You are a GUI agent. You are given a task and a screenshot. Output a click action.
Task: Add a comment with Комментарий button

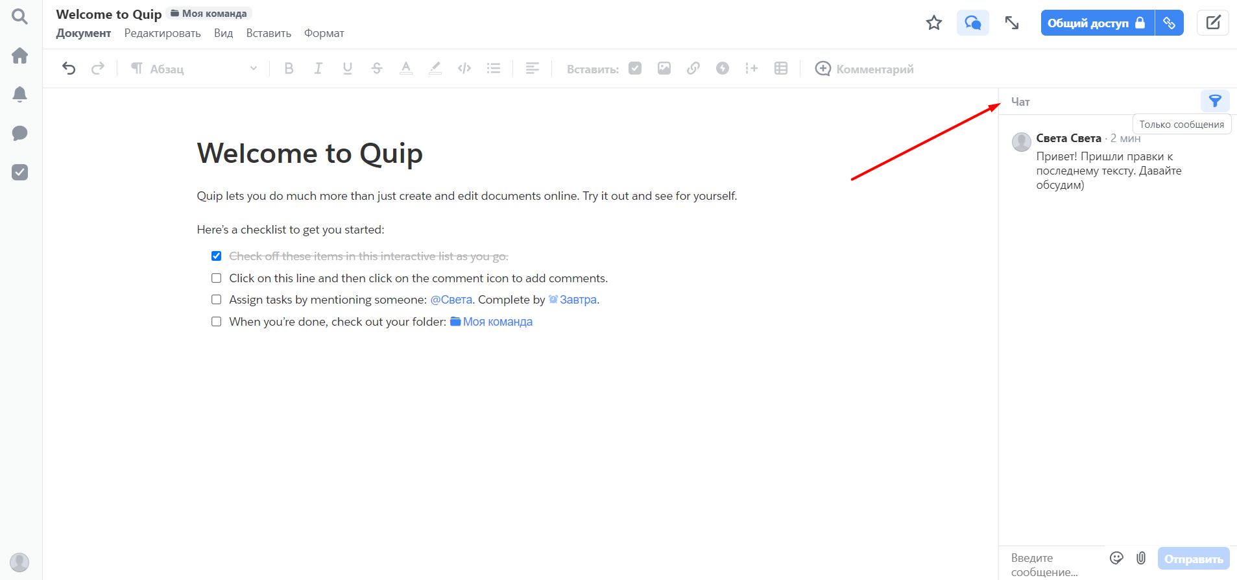pos(865,69)
